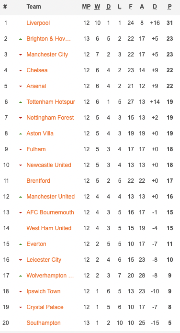This screenshot has height=333, width=180.
Task: Click the red down arrow beside Ipswich Town
Action: click(21, 291)
